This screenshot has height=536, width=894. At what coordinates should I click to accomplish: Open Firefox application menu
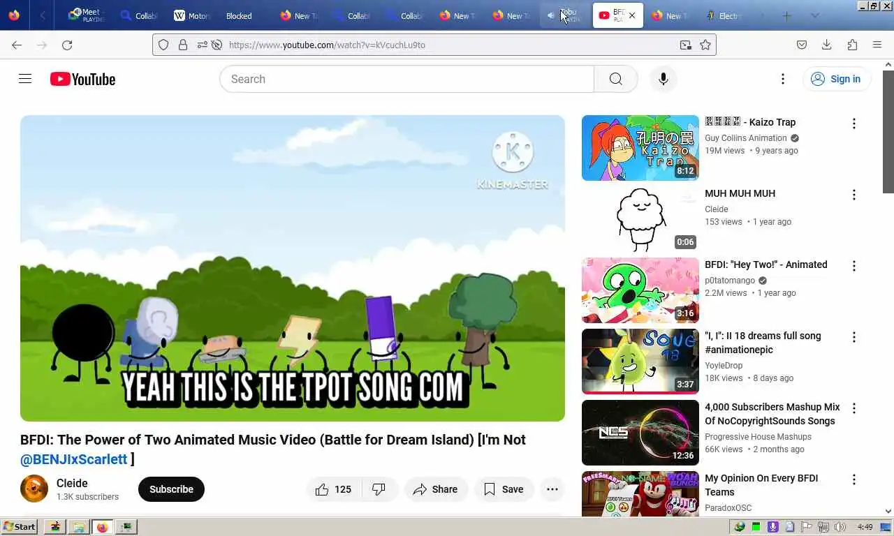(x=877, y=45)
